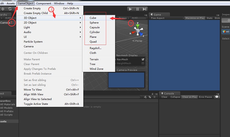Click the Clear button in Console
The width and height of the screenshot is (230, 137).
(x=164, y=97)
